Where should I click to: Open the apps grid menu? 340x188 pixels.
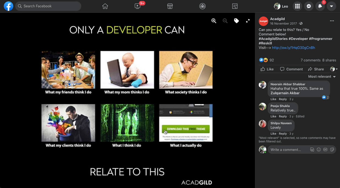pyautogui.click(x=297, y=6)
